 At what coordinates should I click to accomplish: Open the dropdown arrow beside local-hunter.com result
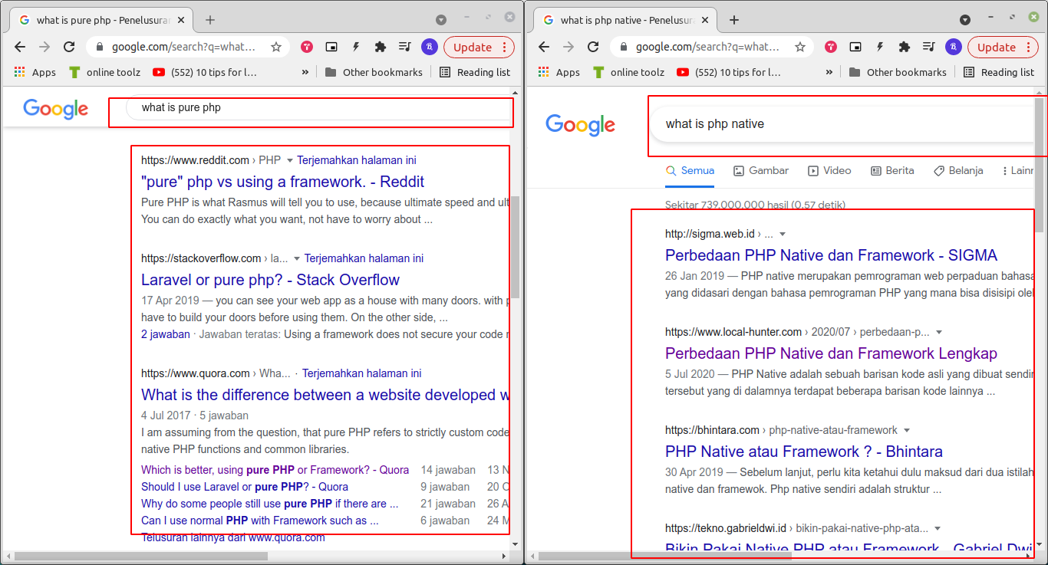939,333
